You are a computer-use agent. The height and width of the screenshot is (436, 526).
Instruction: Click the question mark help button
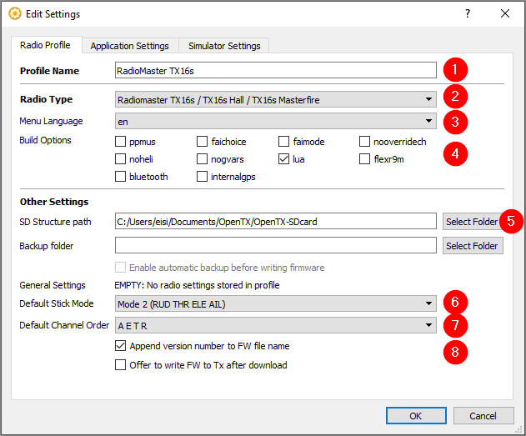click(x=468, y=13)
